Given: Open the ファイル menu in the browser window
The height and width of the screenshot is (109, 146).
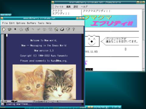Looking at the screenshot, I should point(59,7).
